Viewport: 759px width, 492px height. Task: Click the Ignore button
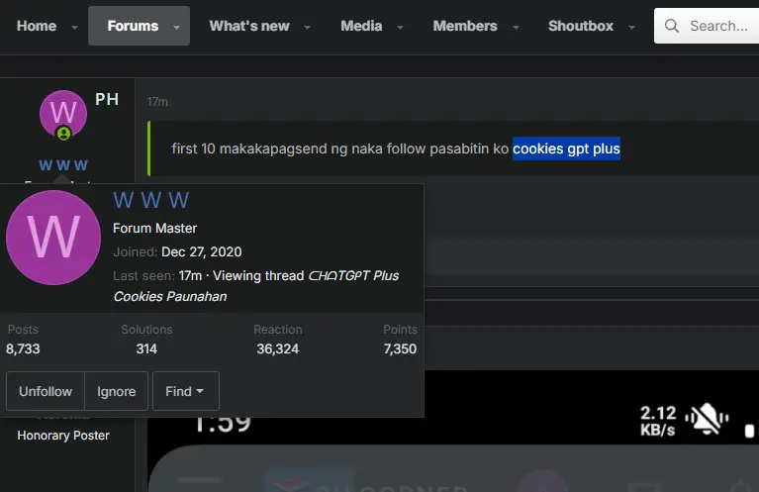tap(116, 391)
